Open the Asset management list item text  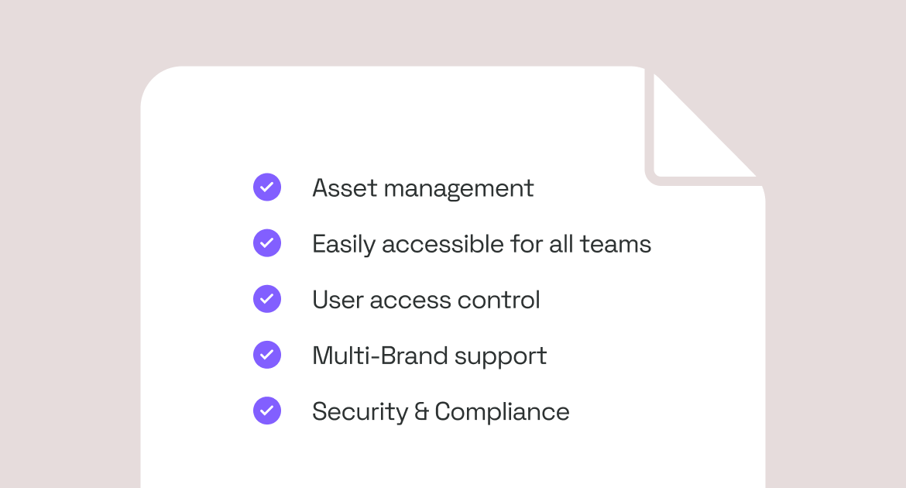423,188
